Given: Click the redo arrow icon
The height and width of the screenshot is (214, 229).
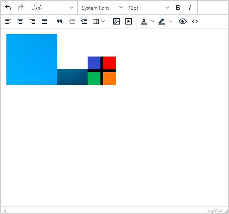Looking at the screenshot, I should (x=20, y=7).
